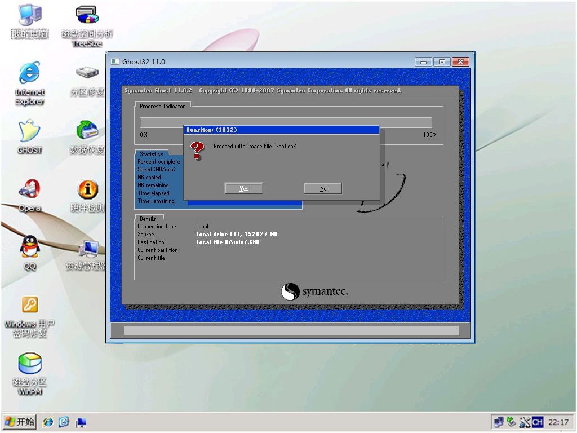Launch the Opera browser shortcut
This screenshot has width=577, height=433.
(29, 195)
